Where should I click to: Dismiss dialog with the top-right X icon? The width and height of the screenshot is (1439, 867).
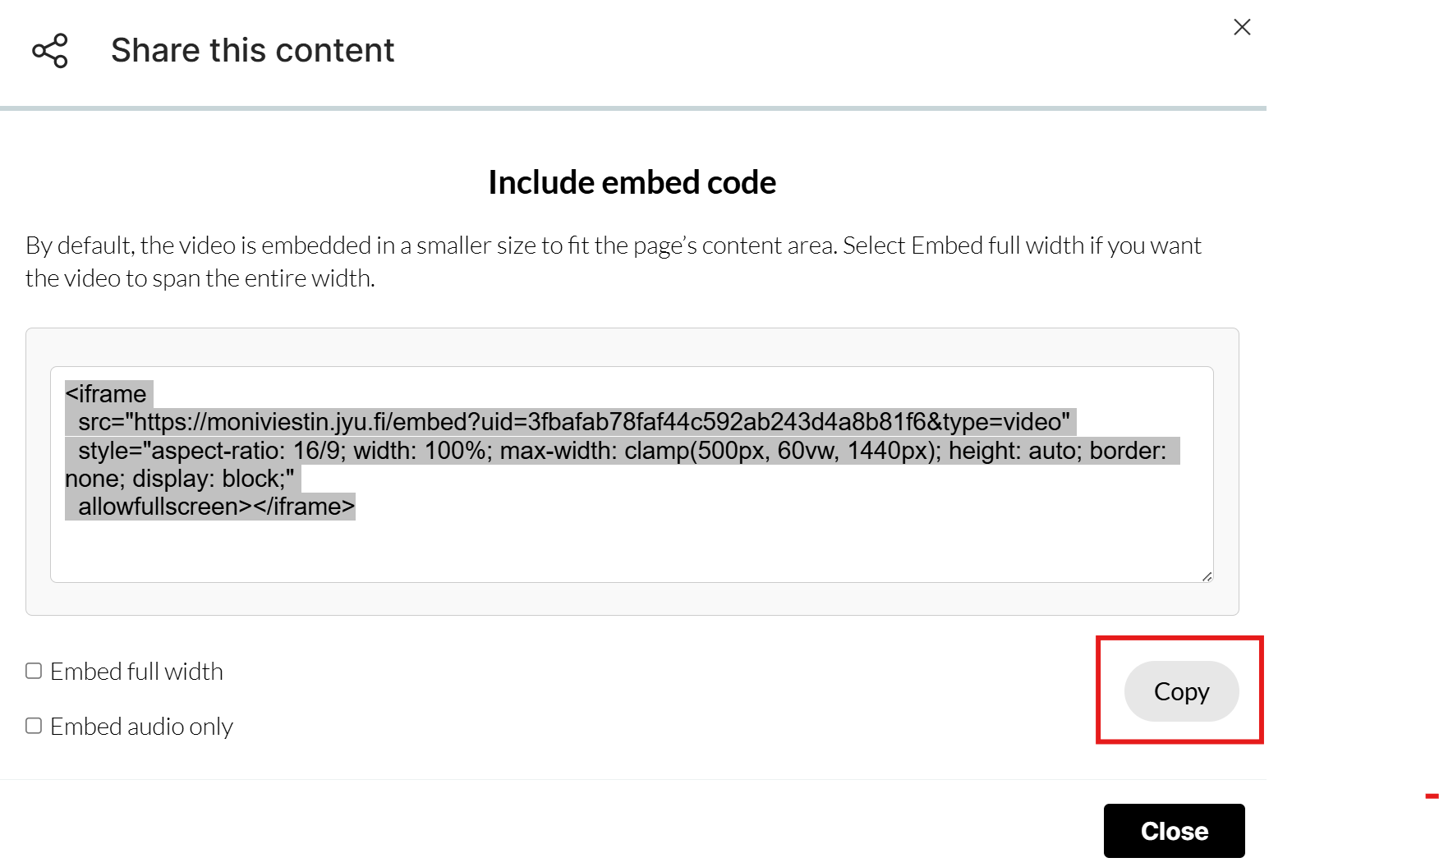(x=1242, y=27)
